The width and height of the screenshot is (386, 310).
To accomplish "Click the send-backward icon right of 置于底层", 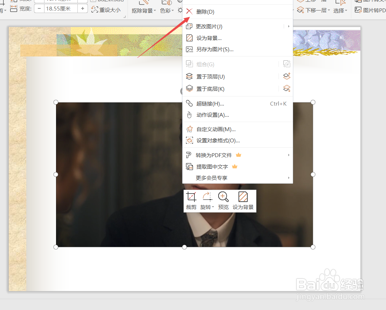I will (x=287, y=88).
